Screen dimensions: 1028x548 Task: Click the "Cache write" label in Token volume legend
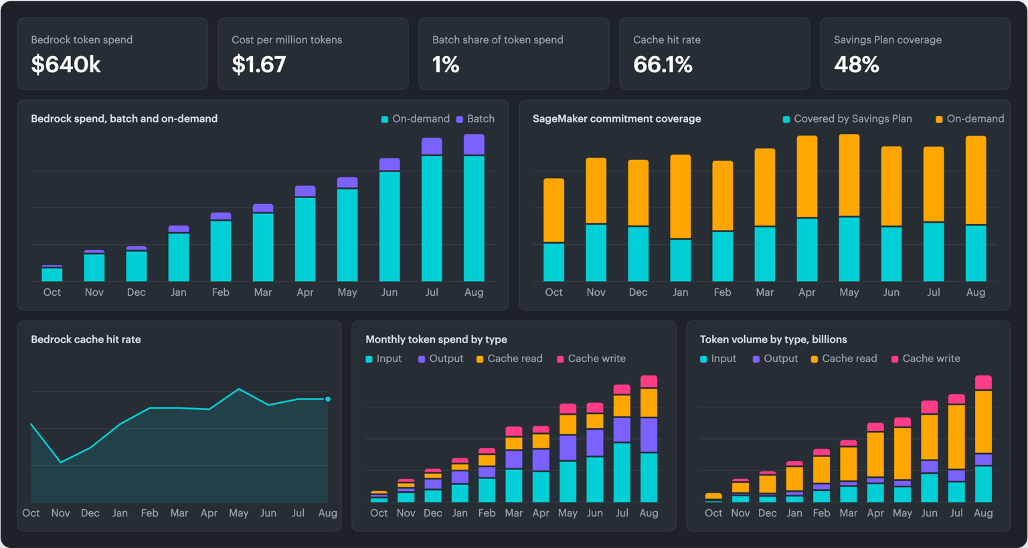(x=931, y=359)
